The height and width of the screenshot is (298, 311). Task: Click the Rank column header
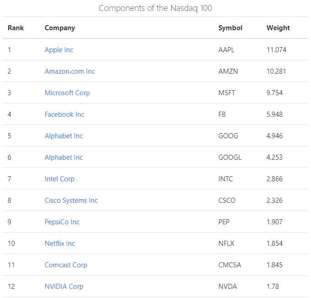16,28
